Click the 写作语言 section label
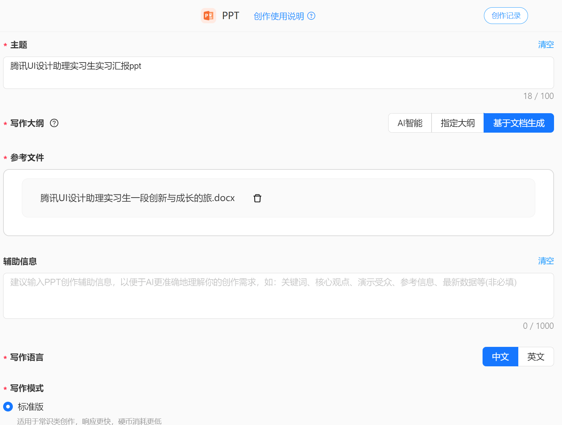 [x=27, y=357]
